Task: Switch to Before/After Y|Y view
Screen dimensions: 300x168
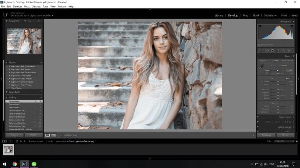Action: 54,135
